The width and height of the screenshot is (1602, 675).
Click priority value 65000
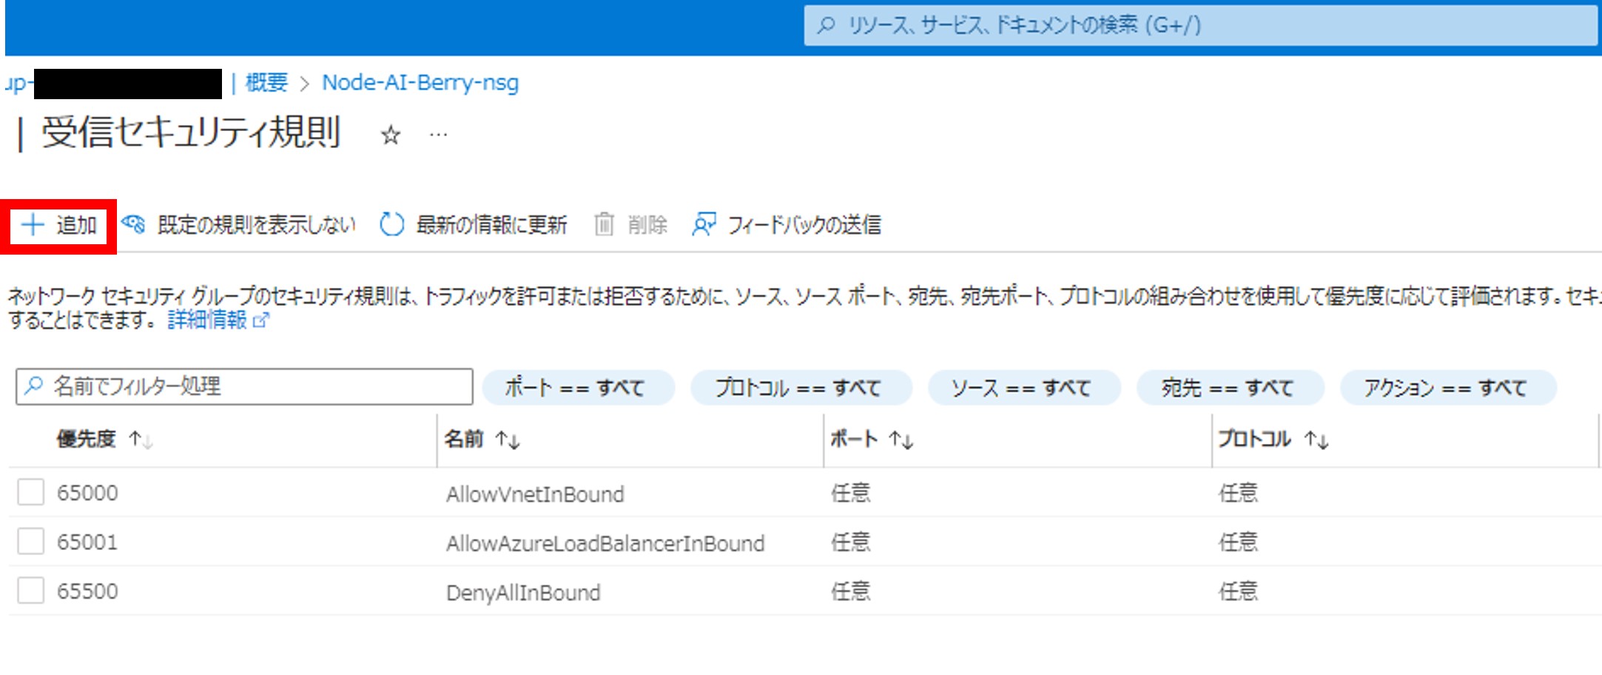pos(87,493)
